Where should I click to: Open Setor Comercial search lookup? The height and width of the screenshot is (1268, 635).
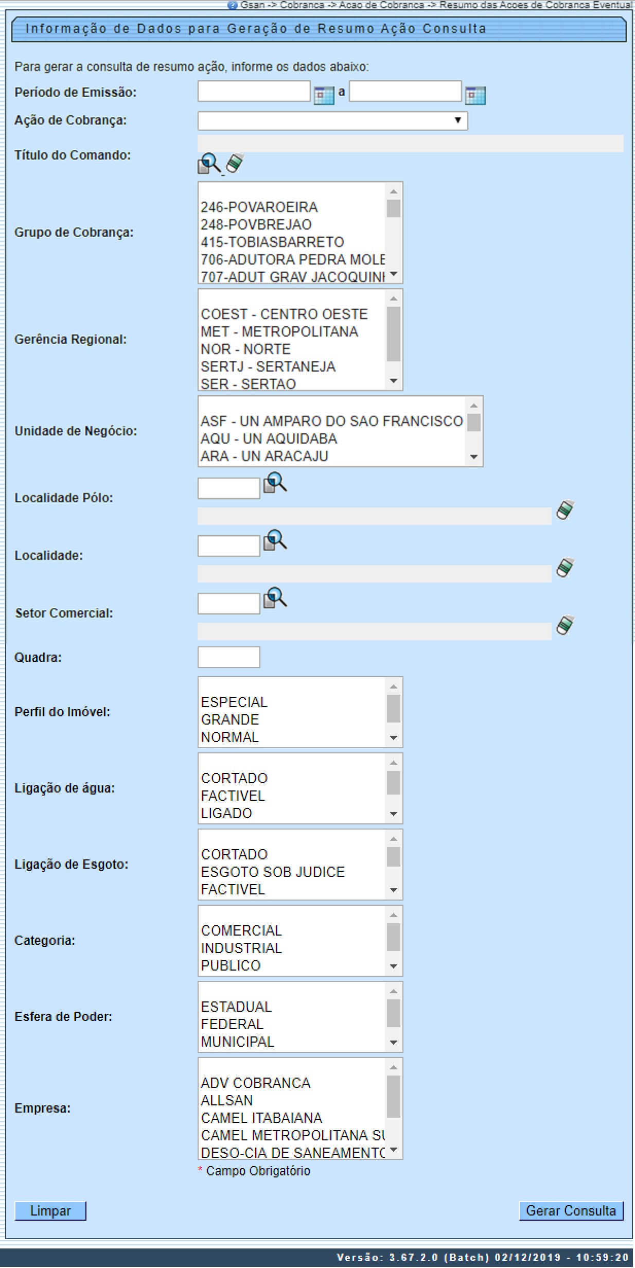275,598
